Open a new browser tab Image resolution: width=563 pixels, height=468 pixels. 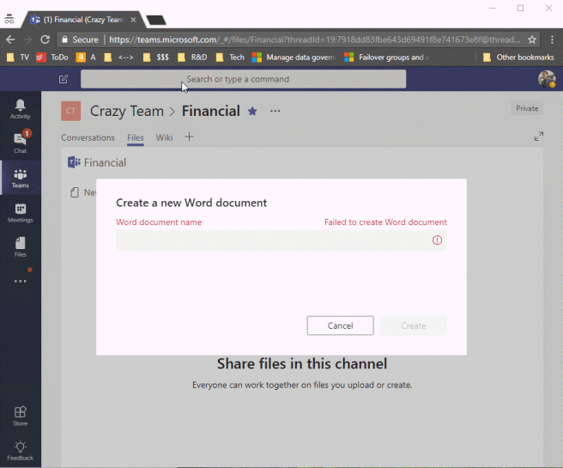click(156, 20)
